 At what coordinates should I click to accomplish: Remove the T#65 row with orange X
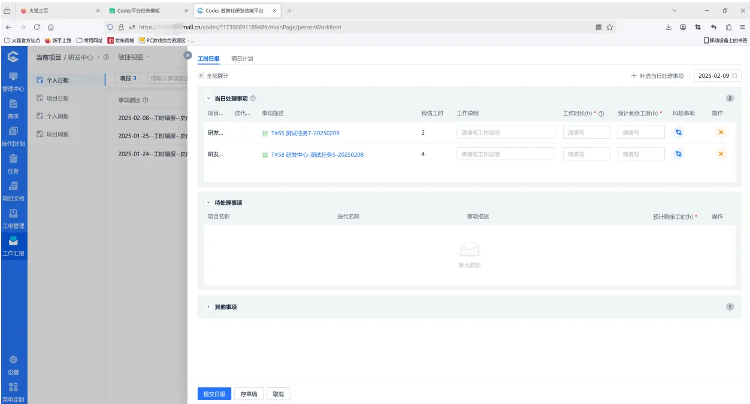pos(721,133)
